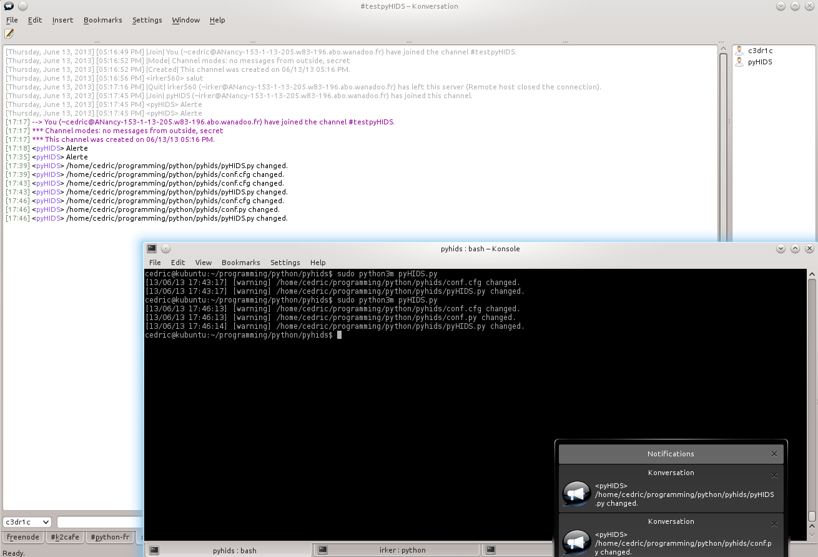The height and width of the screenshot is (557, 818).
Task: Click the Konversation app icon in title bar
Action: [9, 6]
